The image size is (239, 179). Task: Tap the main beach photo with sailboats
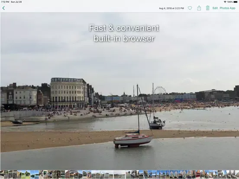click(x=119, y=91)
